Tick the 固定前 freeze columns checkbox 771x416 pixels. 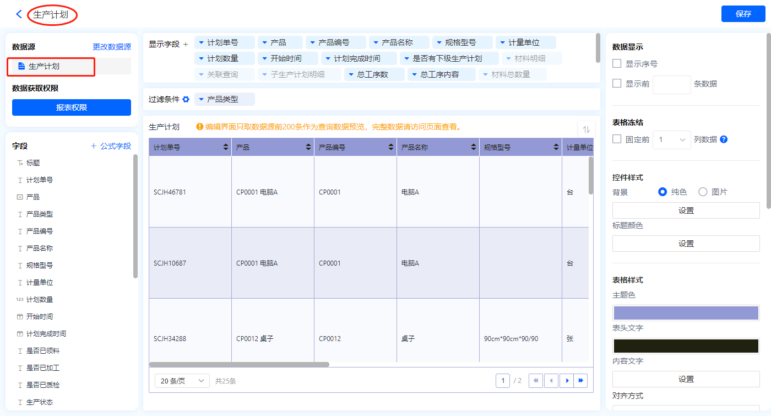pos(617,139)
